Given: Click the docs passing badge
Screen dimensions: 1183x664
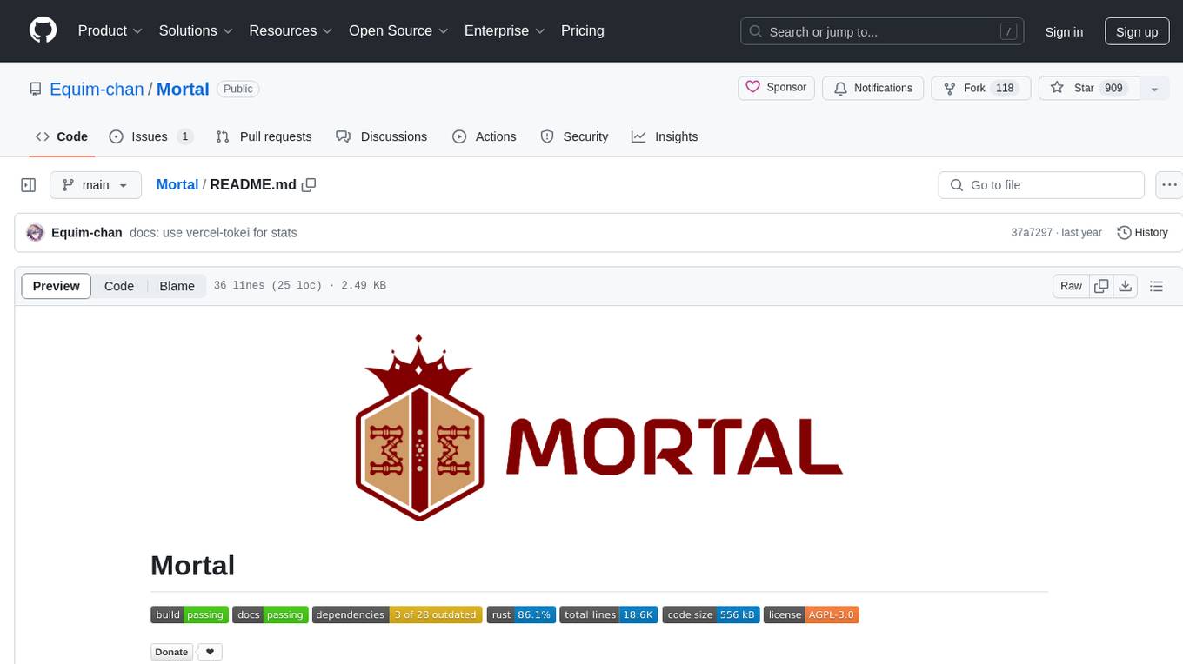Looking at the screenshot, I should [270, 614].
